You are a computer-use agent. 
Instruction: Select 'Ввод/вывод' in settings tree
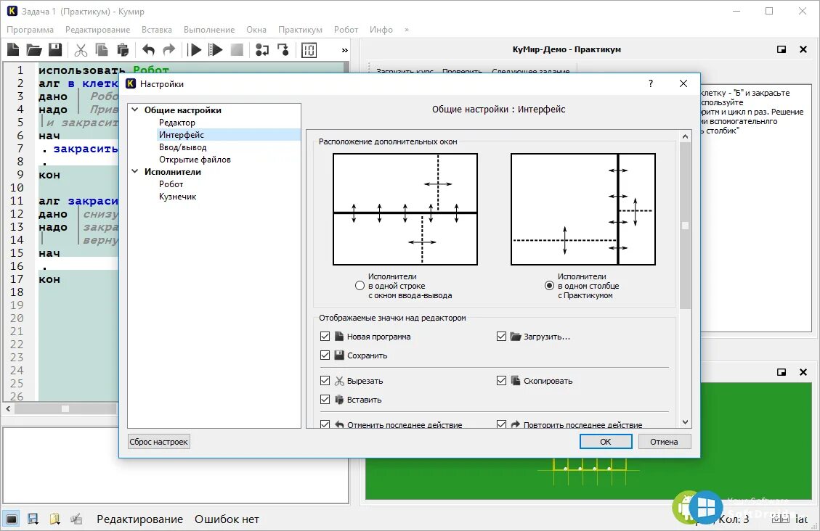click(182, 147)
